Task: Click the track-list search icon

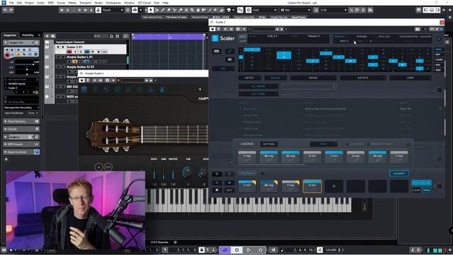Action: click(x=126, y=36)
